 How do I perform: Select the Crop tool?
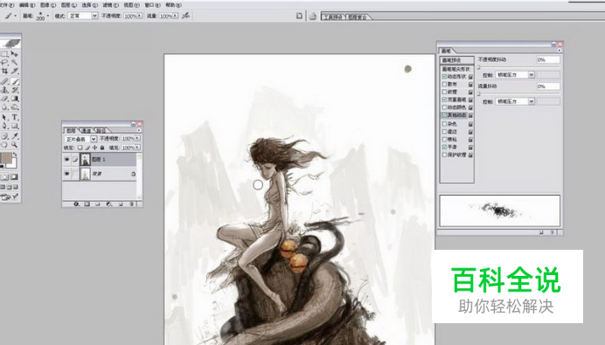[x=4, y=71]
